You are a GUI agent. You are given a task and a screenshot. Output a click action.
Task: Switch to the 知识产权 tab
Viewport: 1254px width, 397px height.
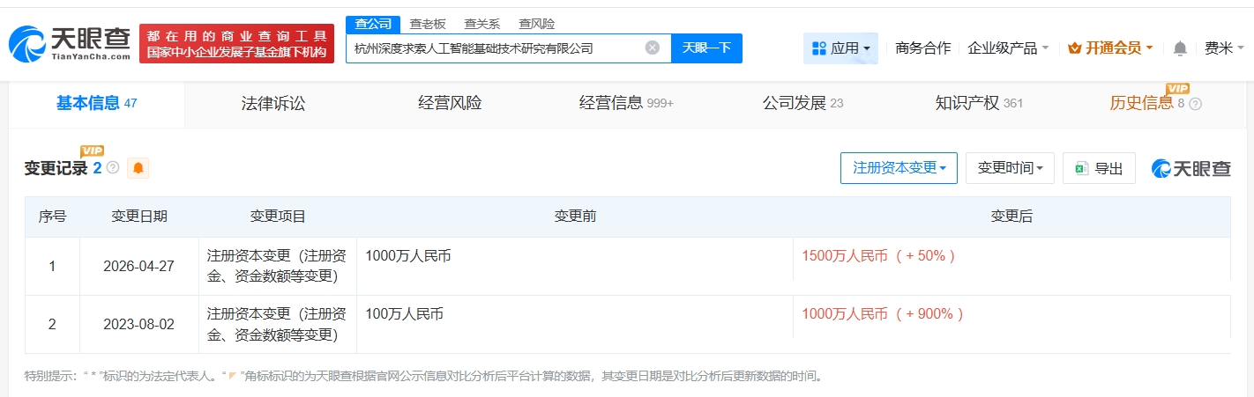pyautogui.click(x=979, y=104)
